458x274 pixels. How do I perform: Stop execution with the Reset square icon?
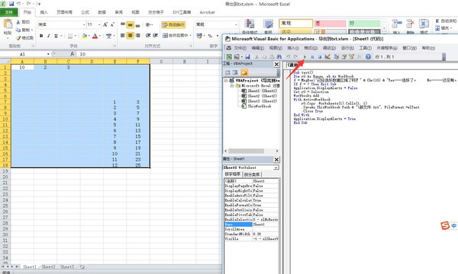[x=320, y=57]
